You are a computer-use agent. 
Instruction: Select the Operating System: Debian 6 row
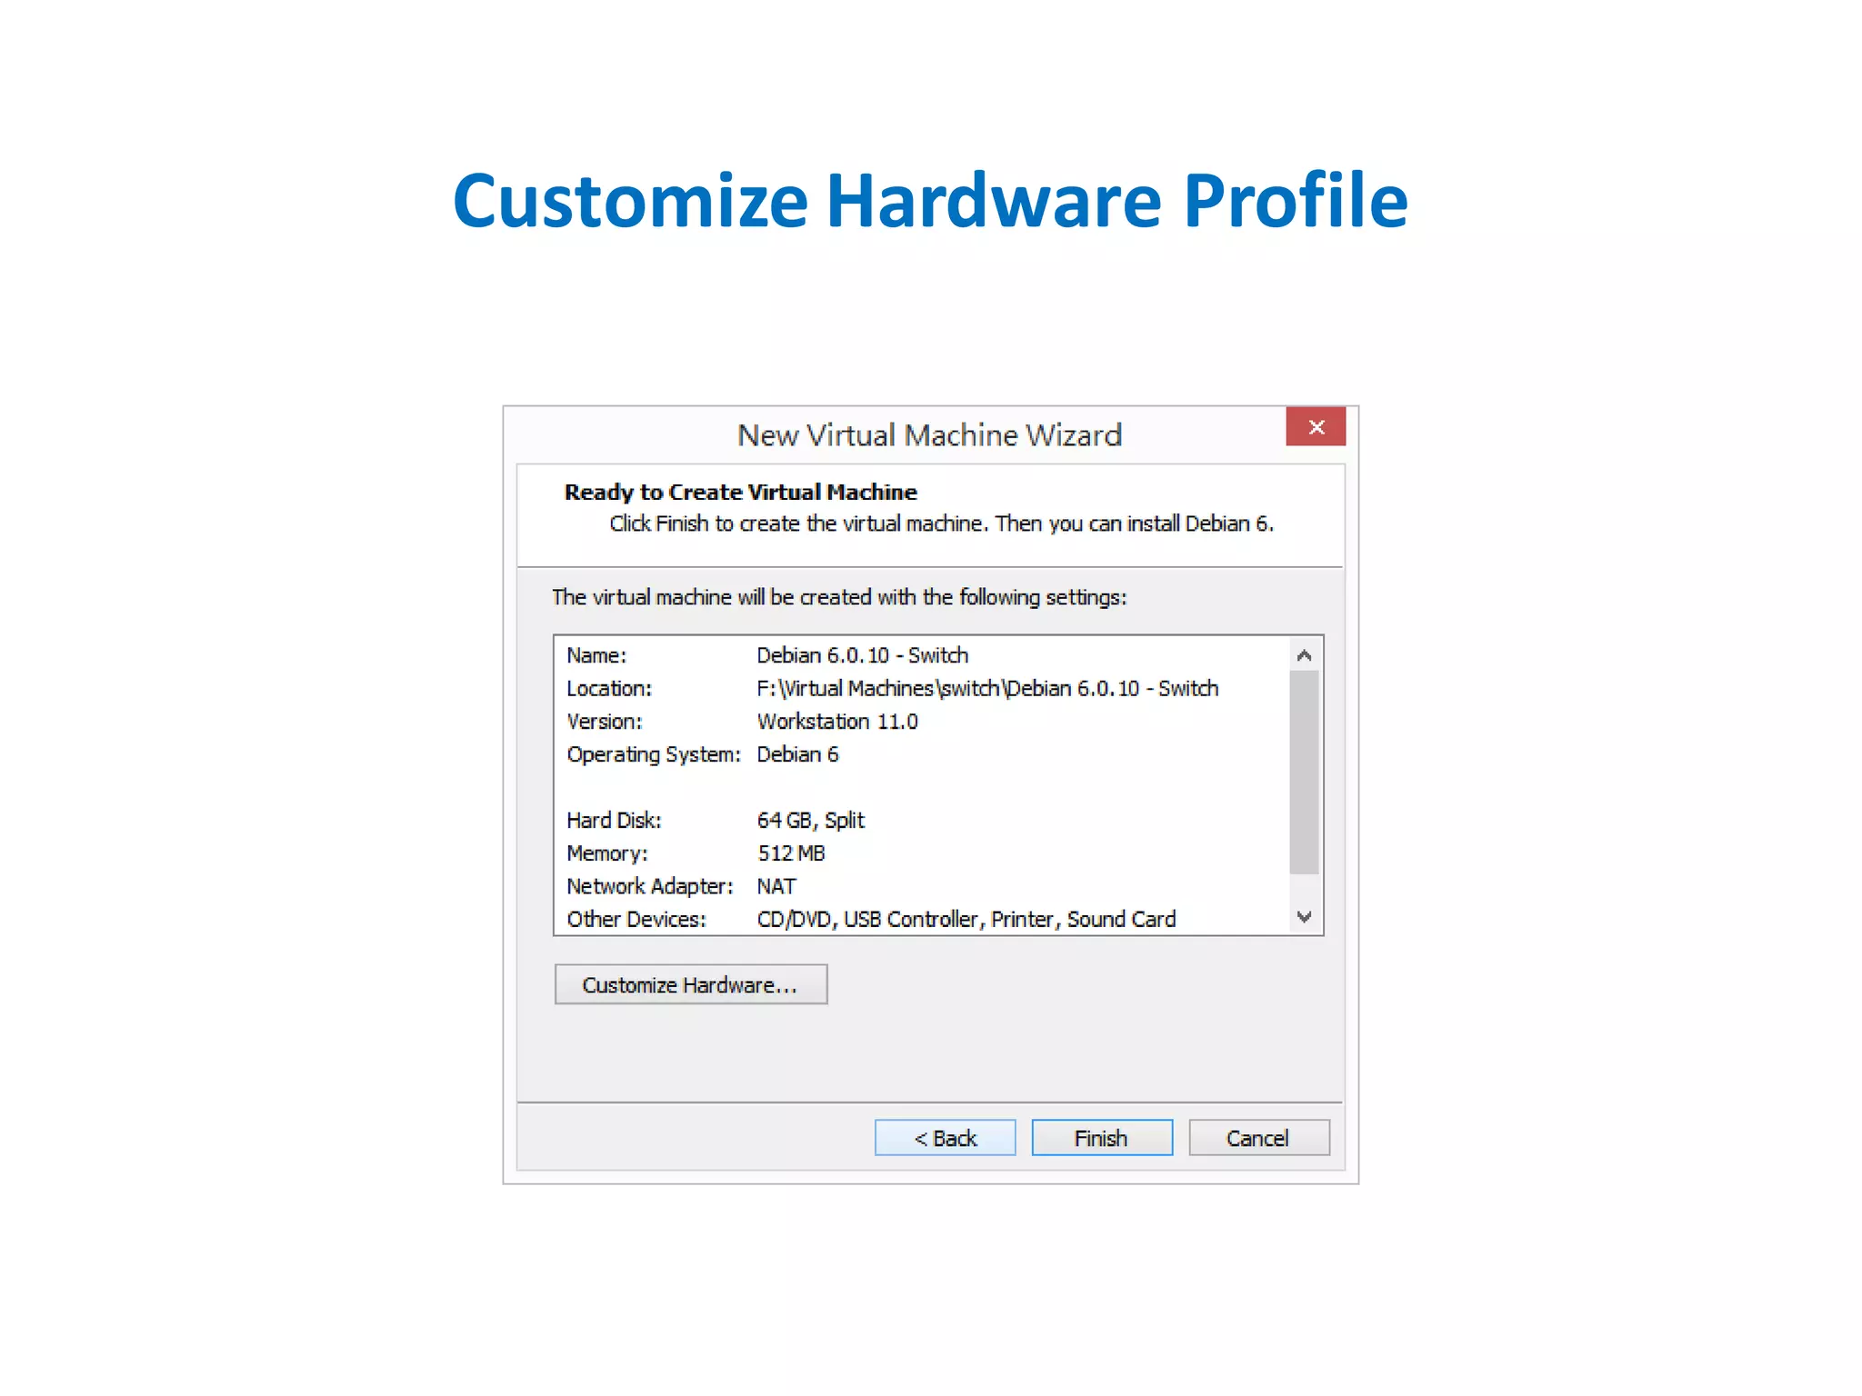pos(796,754)
